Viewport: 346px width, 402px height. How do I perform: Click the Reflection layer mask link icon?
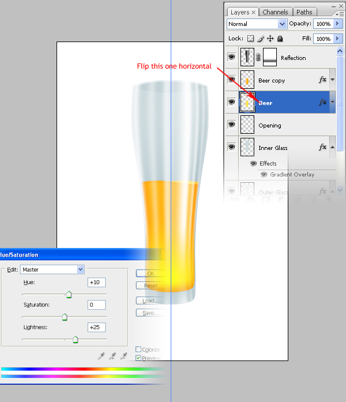258,58
